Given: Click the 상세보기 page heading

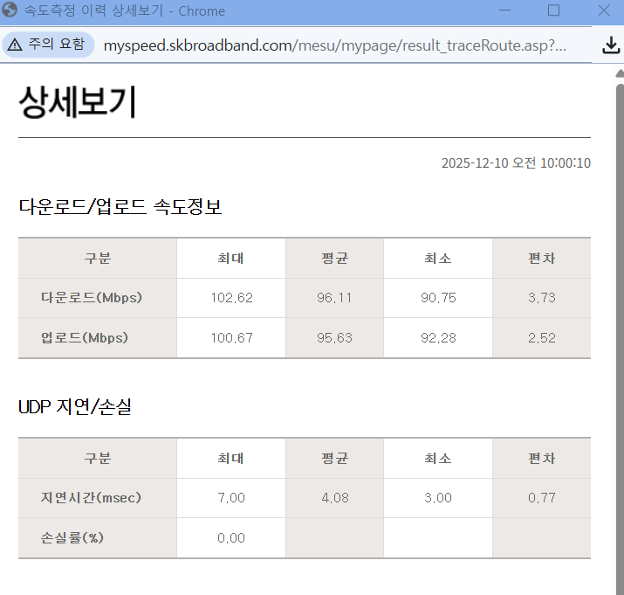Looking at the screenshot, I should [78, 104].
